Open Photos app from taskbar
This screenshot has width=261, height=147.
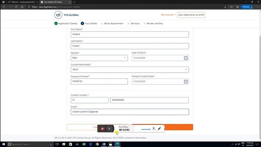111,144
